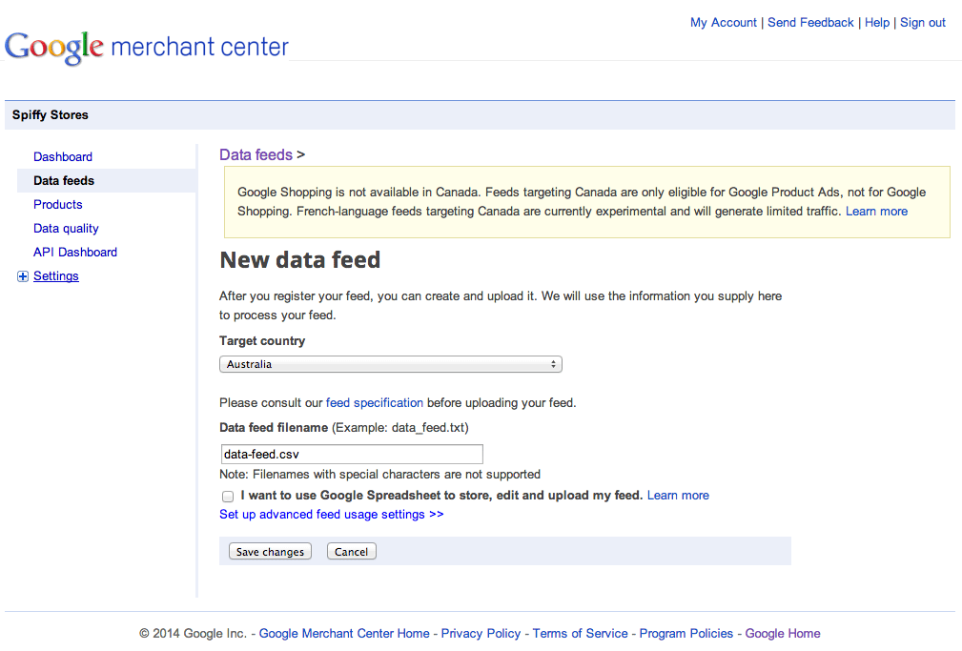
Task: Click the Save changes button
Action: pos(270,552)
